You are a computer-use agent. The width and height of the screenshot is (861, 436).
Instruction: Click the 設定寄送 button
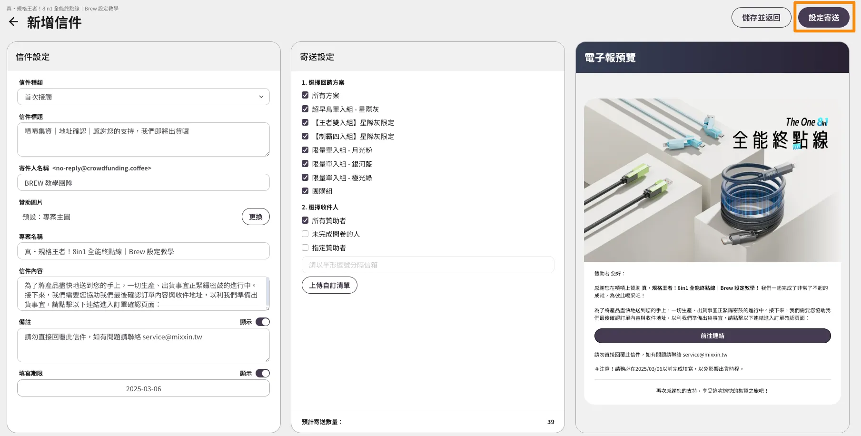(x=823, y=18)
